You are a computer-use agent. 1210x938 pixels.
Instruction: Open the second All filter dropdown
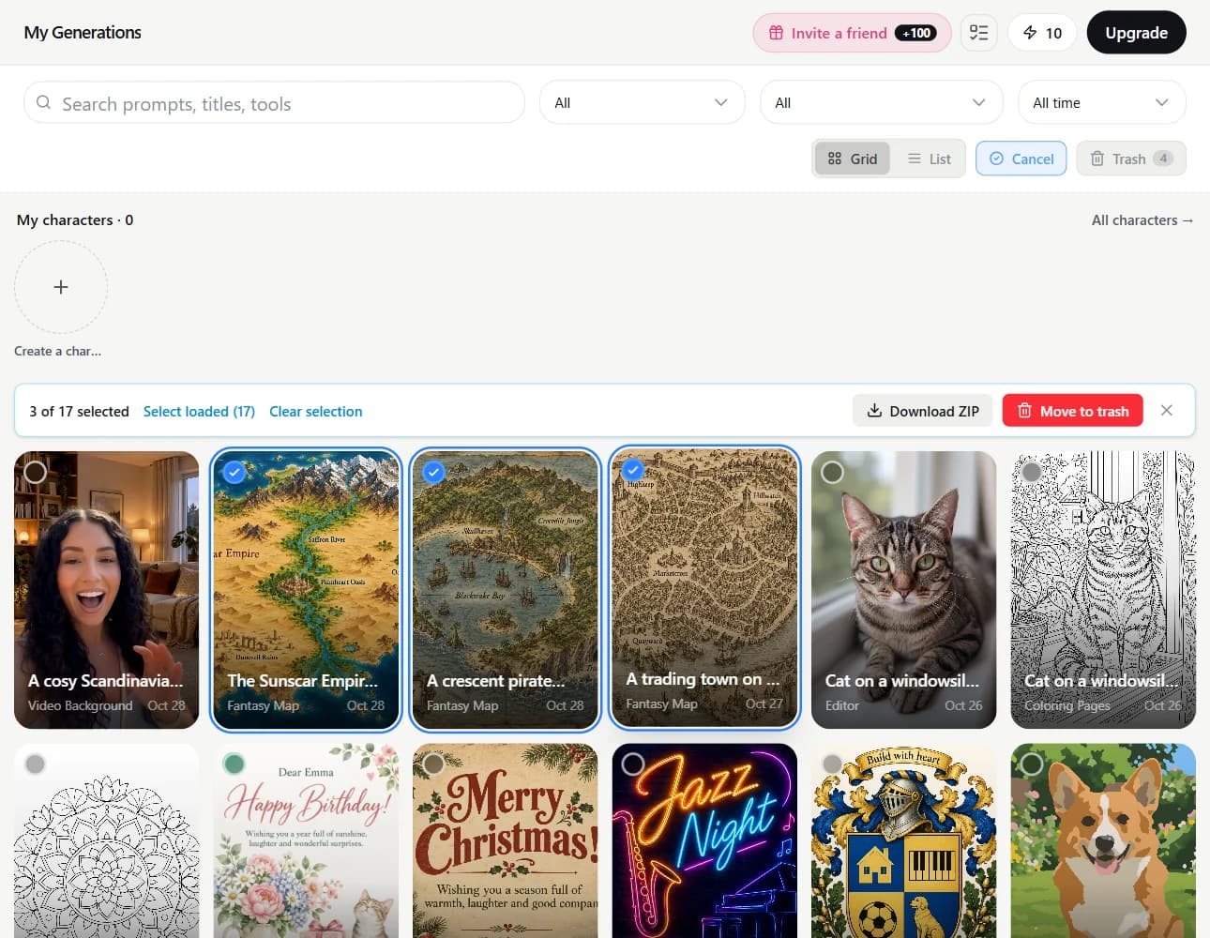[881, 102]
